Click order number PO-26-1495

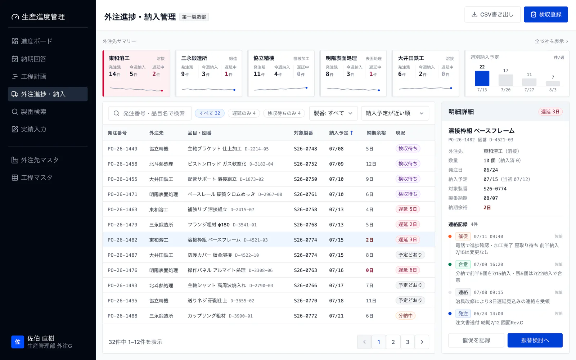[x=122, y=301]
